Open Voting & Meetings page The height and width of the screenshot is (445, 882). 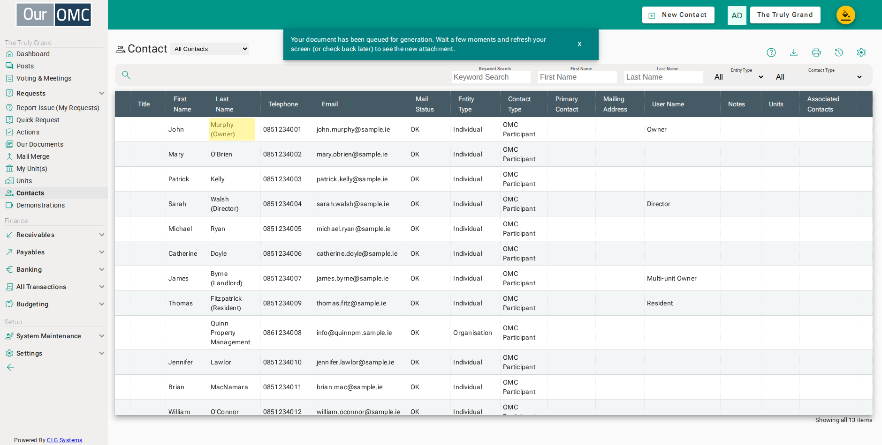pos(44,78)
